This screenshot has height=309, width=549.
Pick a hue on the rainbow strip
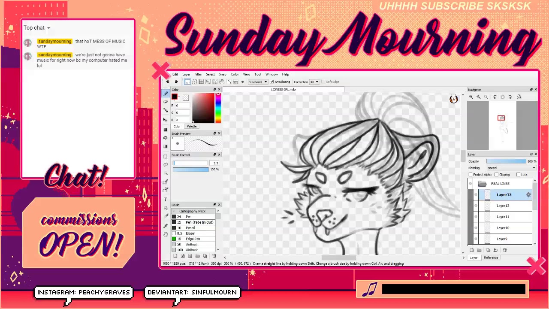click(x=218, y=107)
